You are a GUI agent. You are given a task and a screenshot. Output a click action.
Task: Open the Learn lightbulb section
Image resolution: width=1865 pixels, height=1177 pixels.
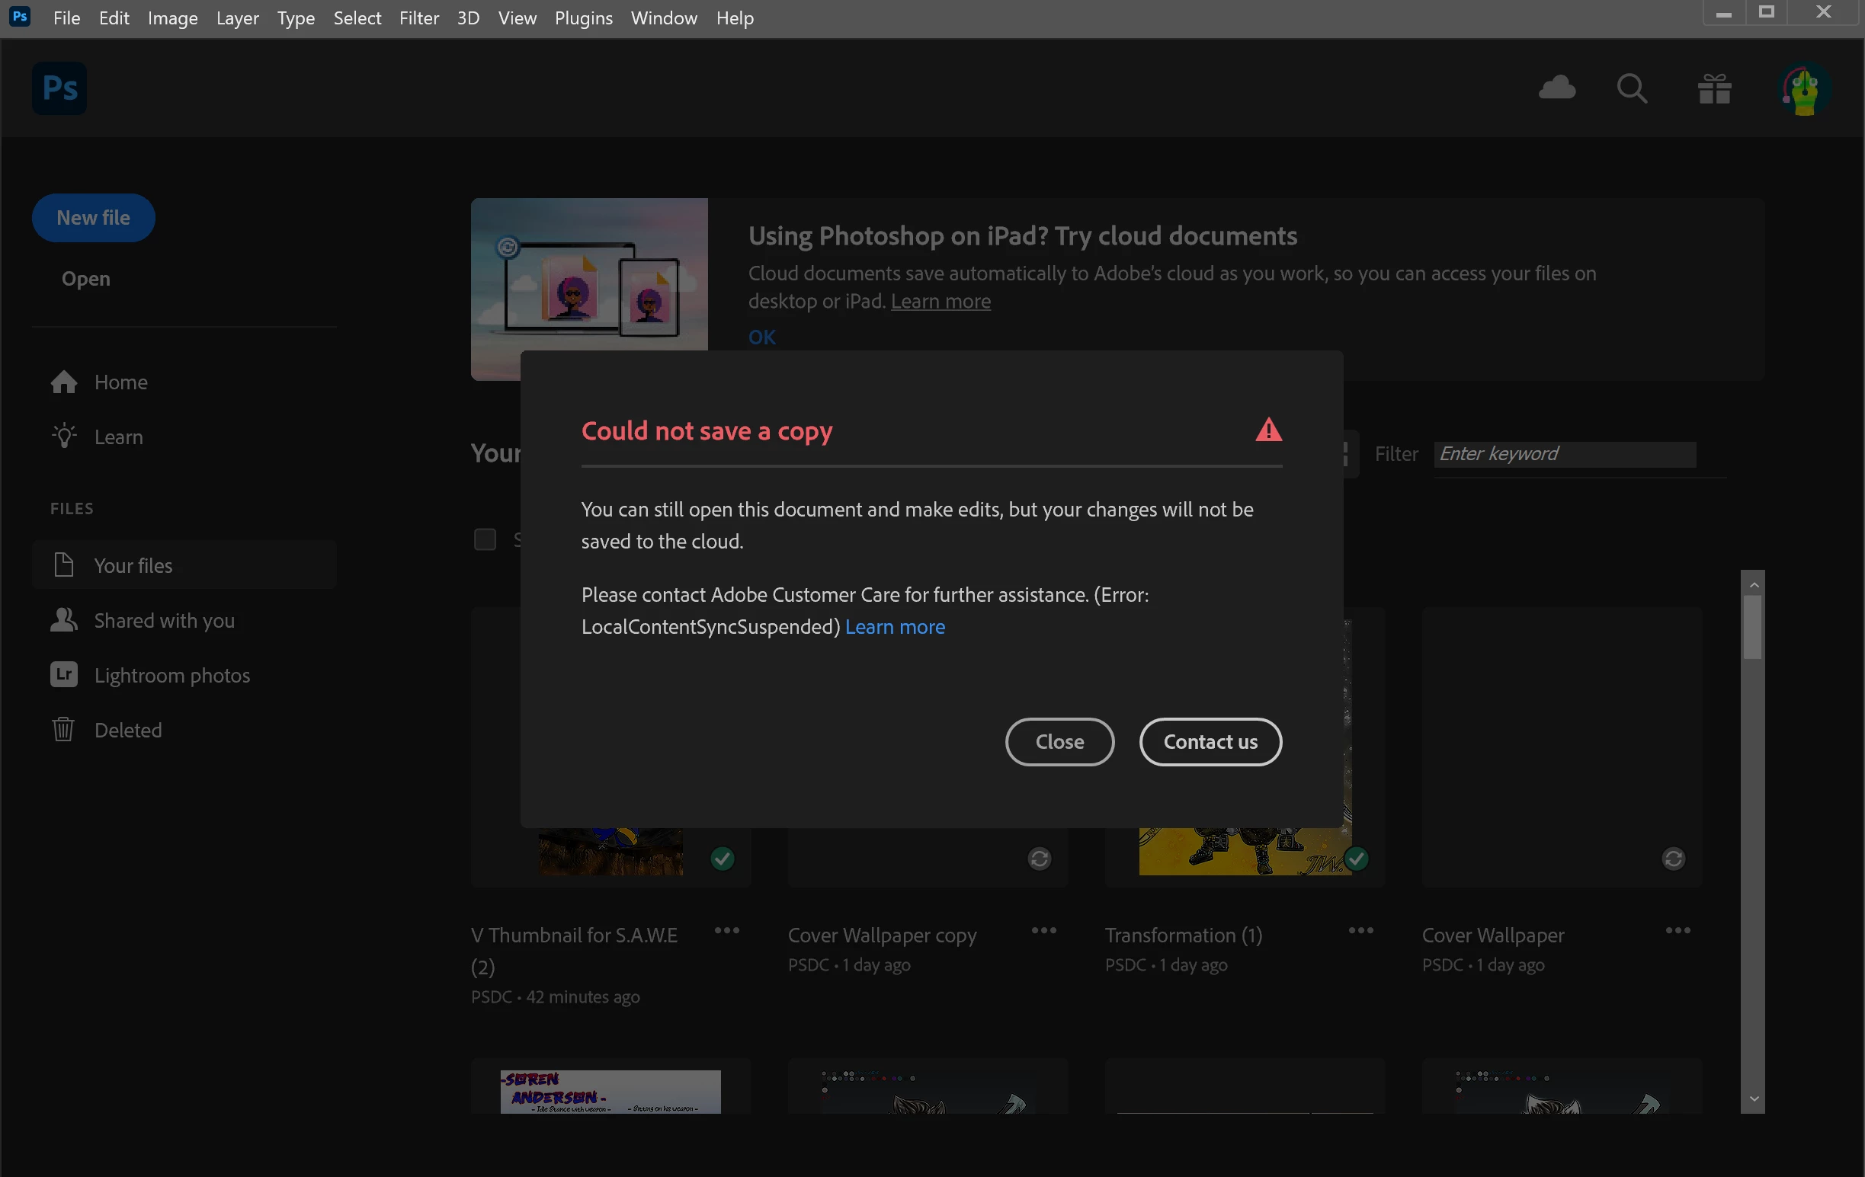pyautogui.click(x=117, y=437)
